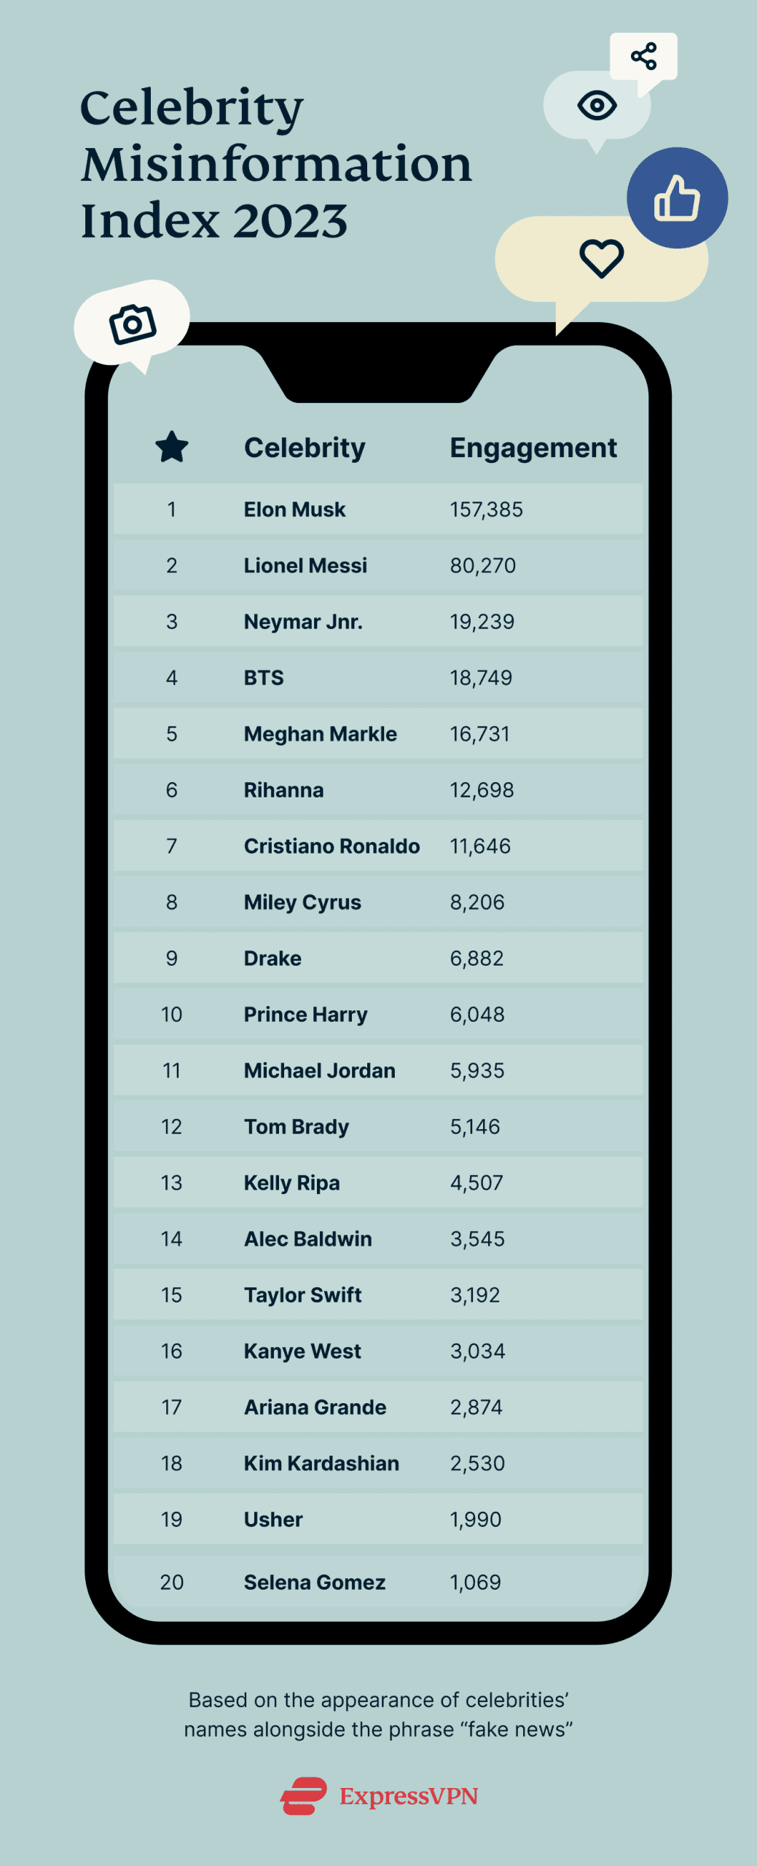Click the heart icon bubble
Image resolution: width=757 pixels, height=1866 pixels.
pyautogui.click(x=601, y=259)
